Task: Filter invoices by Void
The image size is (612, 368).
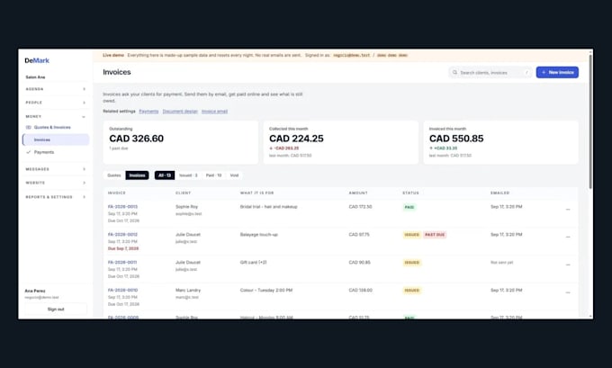Action: [x=234, y=175]
